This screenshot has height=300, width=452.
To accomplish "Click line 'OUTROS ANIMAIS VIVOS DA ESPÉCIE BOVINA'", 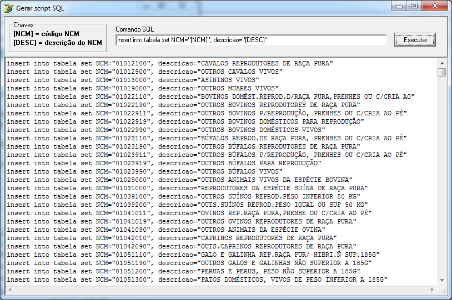I will 179,180.
